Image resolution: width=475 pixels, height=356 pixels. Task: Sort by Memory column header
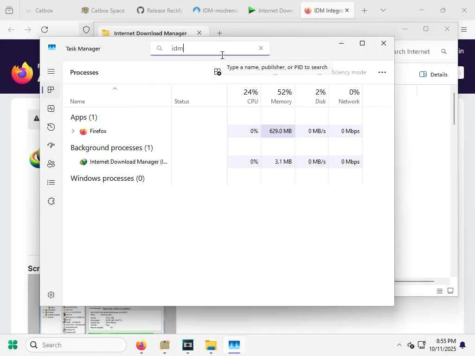tap(278, 96)
